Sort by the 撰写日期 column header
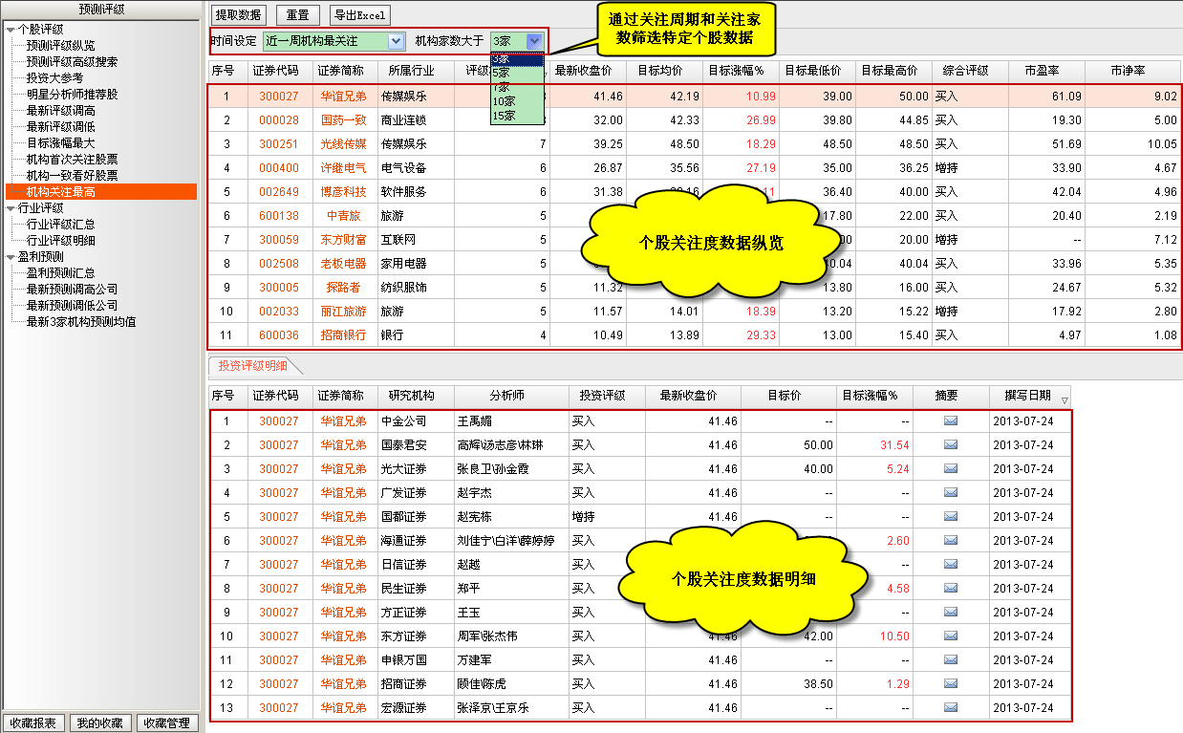The height and width of the screenshot is (733, 1183). [x=1027, y=396]
